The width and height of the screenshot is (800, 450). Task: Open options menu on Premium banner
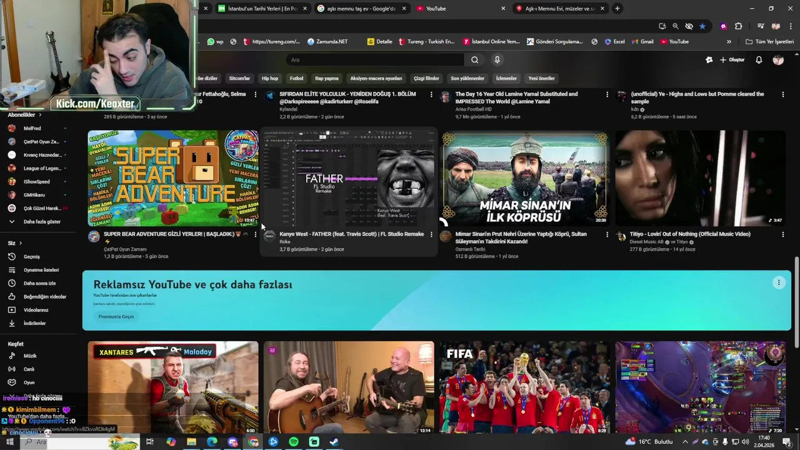tap(779, 282)
